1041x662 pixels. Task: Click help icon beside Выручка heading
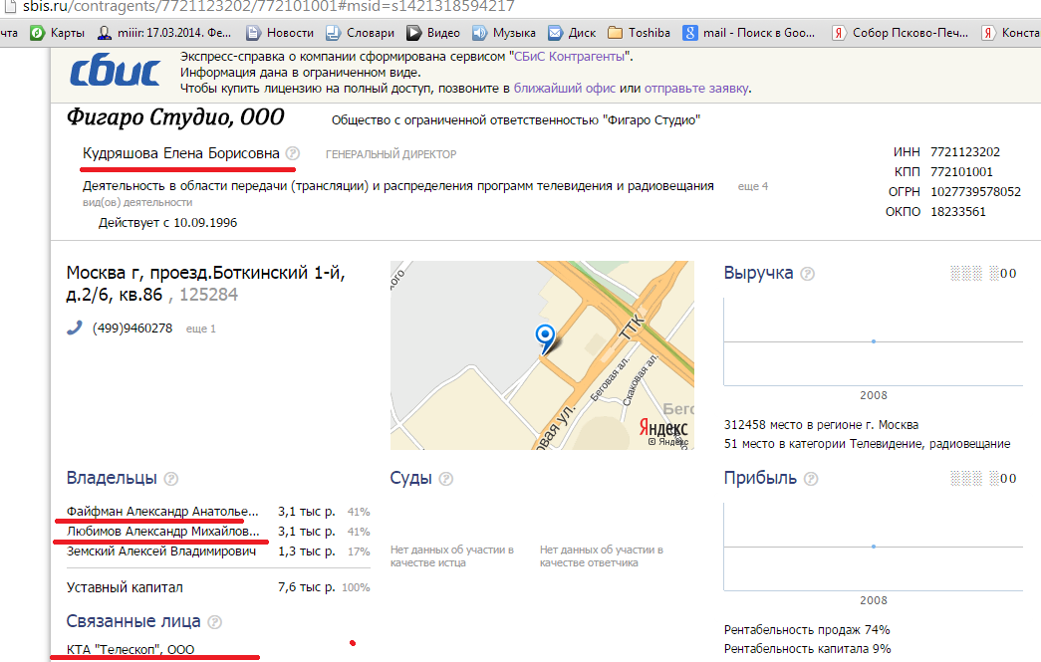[x=808, y=274]
